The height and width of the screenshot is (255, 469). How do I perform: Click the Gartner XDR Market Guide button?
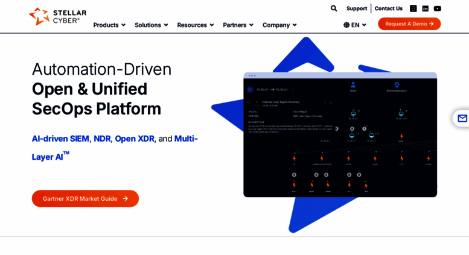[85, 198]
